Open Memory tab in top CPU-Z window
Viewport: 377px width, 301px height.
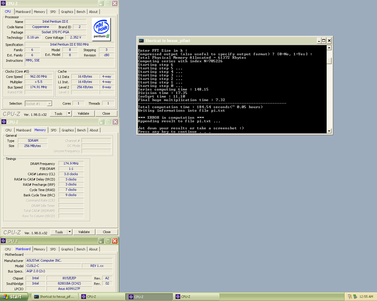point(39,12)
